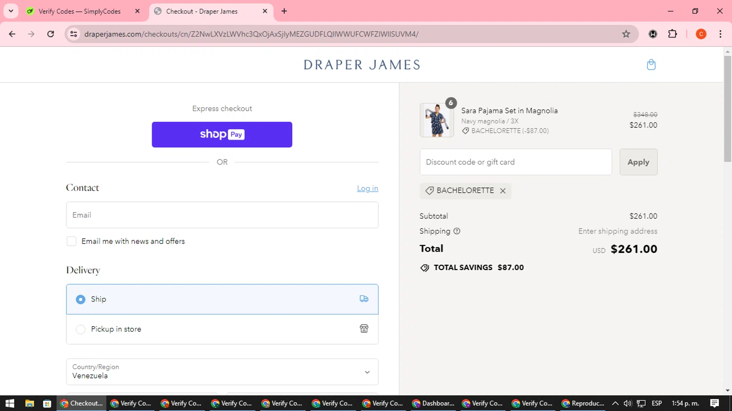Click the Enter shipping address text

pos(618,231)
